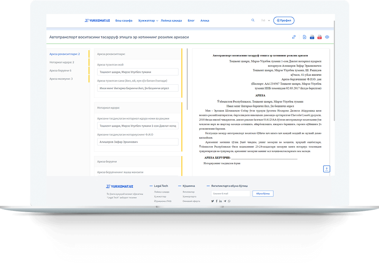This screenshot has width=379, height=264.
Task: Click the form panel vertical scrollbar
Action: (187, 79)
